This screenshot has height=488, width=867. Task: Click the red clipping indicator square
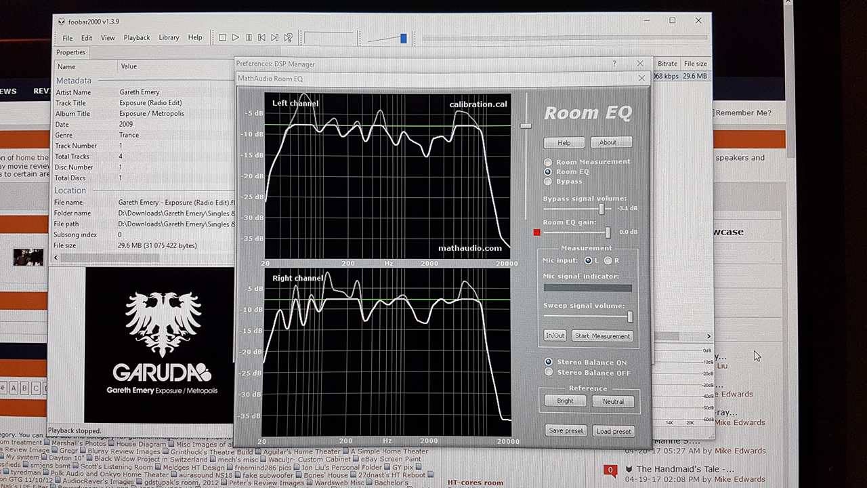click(537, 232)
